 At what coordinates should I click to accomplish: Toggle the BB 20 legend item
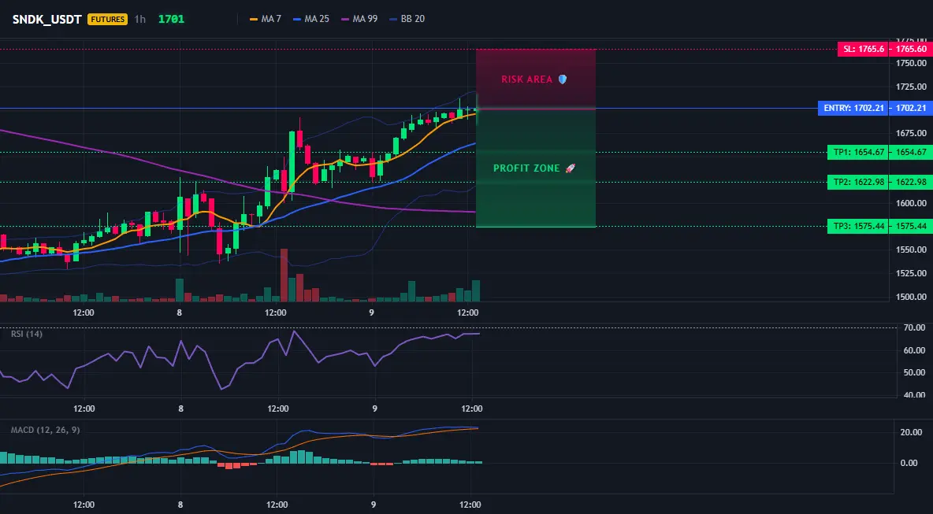(x=407, y=19)
